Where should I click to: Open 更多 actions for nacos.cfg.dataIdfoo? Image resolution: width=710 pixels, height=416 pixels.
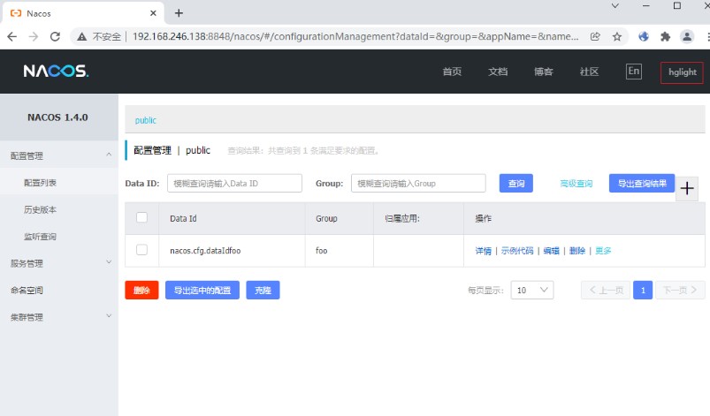click(603, 251)
